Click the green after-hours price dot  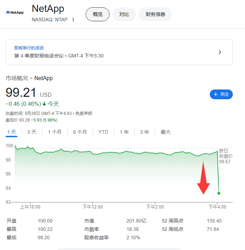point(219,193)
